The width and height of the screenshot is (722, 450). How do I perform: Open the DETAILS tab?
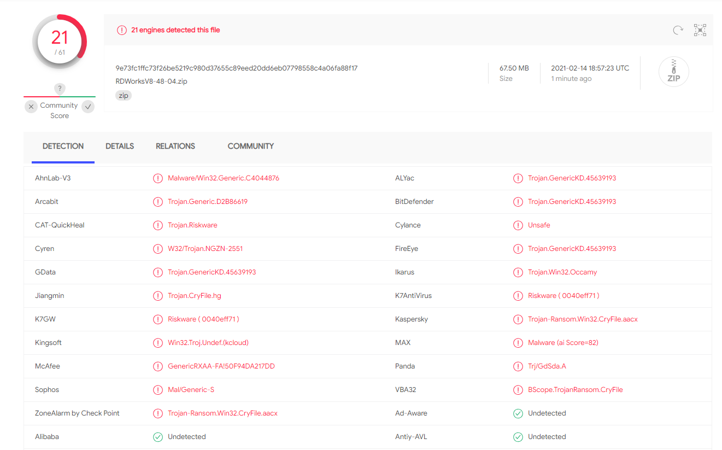pos(120,146)
